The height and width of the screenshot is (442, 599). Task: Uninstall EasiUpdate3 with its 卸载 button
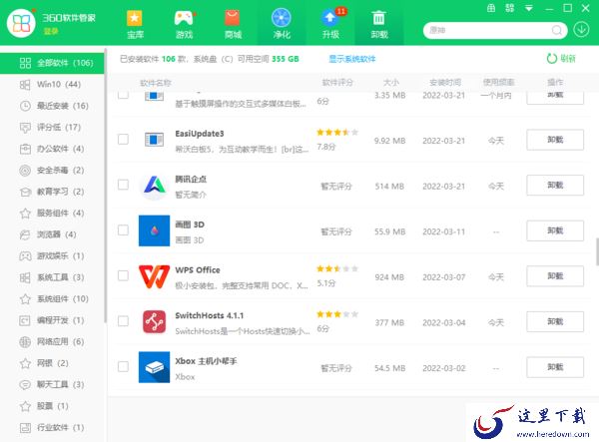point(555,140)
